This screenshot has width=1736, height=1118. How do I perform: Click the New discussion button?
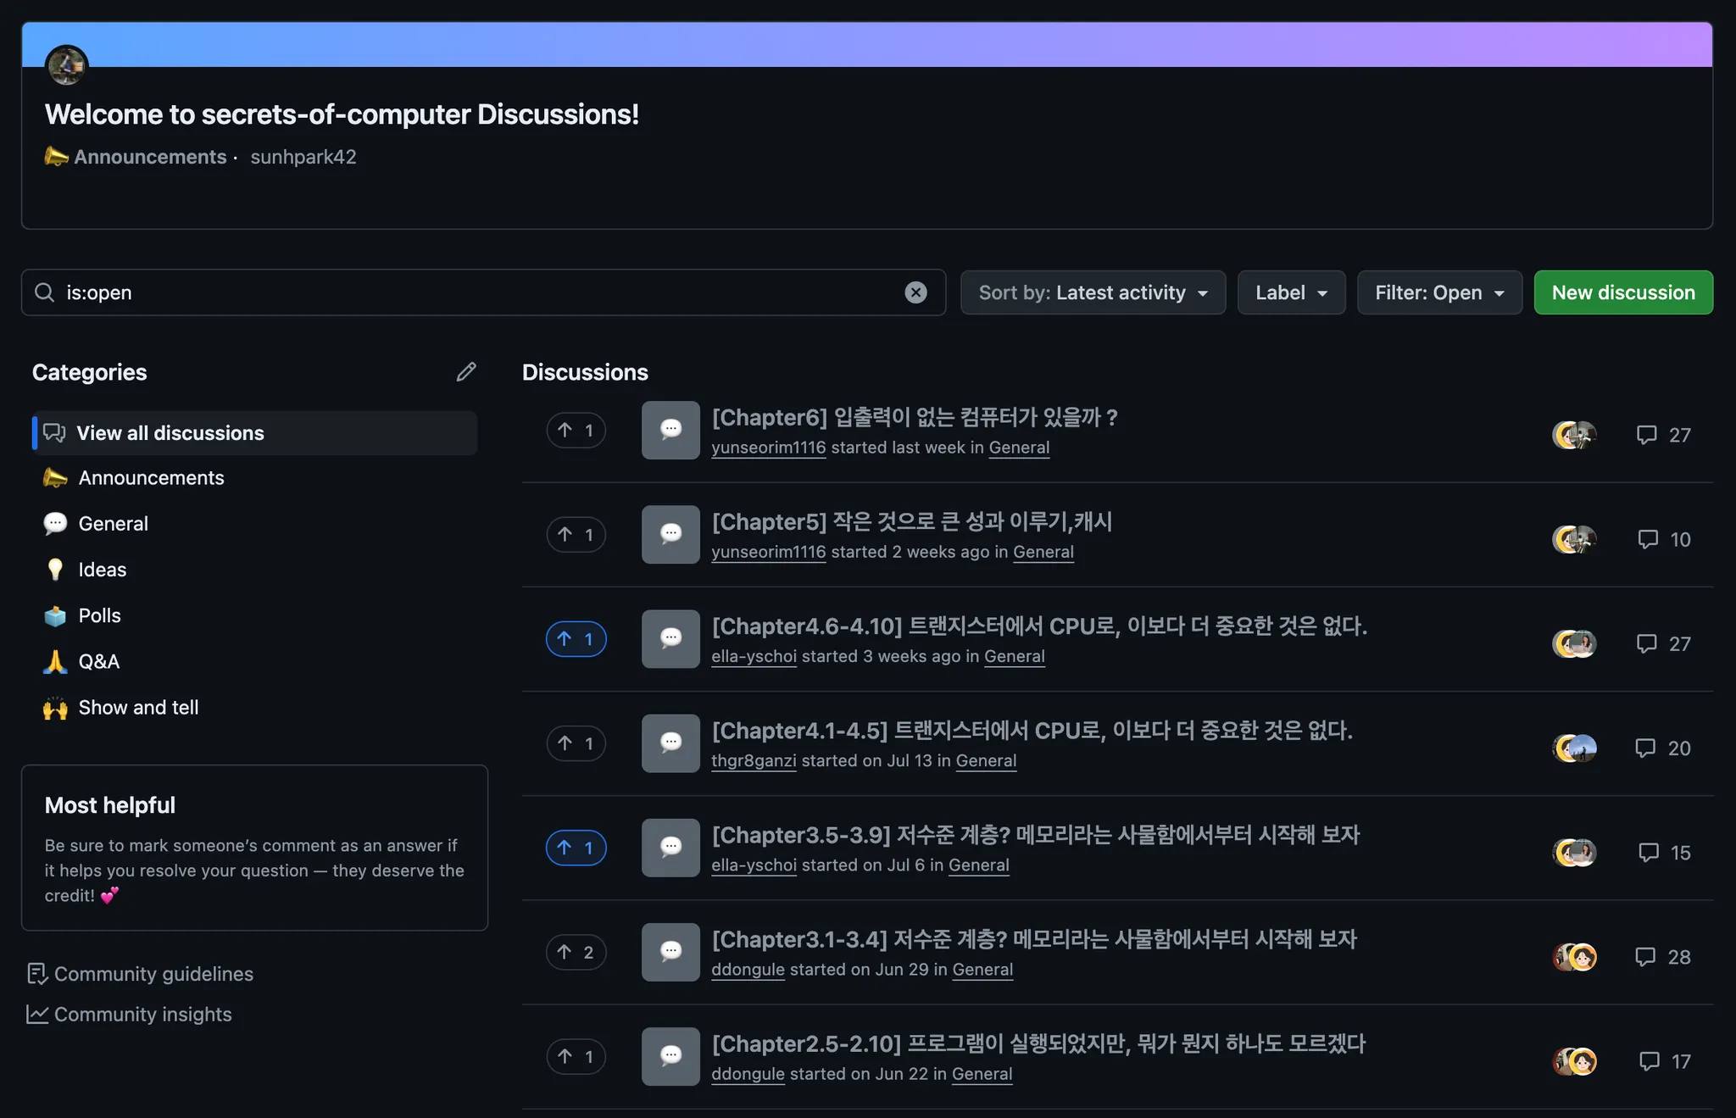point(1622,292)
